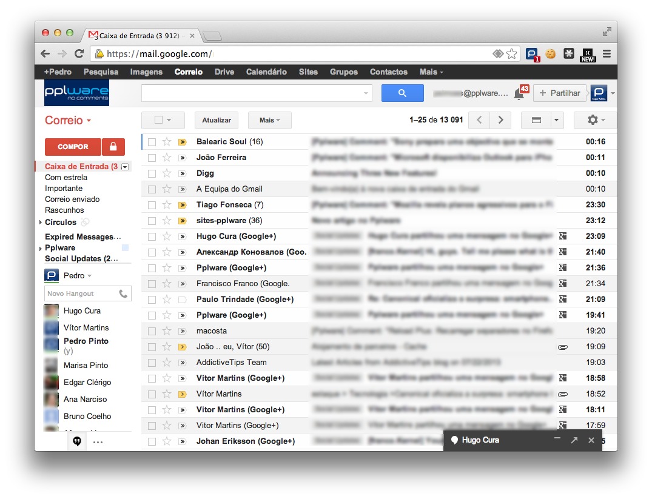This screenshot has height=499, width=652.
Task: Check the A Equipa do Gmail checkbox
Action: (x=152, y=190)
